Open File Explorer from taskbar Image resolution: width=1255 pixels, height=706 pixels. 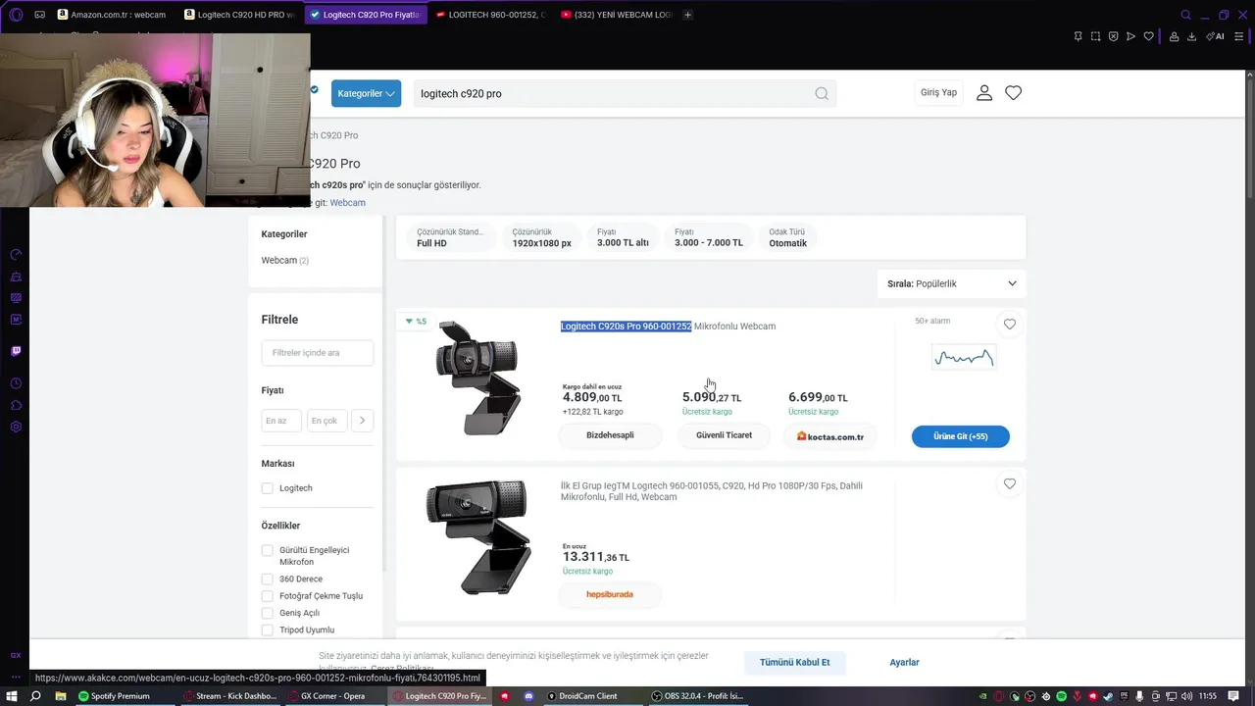(60, 696)
